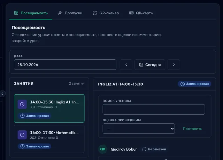Image resolution: width=223 pixels, height=160 pixels.
Task: Jump to today with Сегодня button
Action: tap(150, 65)
